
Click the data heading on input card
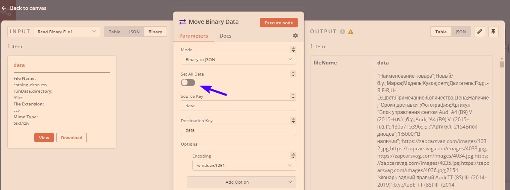click(19, 65)
